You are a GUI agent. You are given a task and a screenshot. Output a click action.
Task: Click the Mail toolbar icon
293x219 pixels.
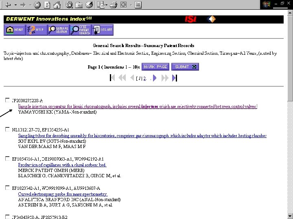(101, 5)
